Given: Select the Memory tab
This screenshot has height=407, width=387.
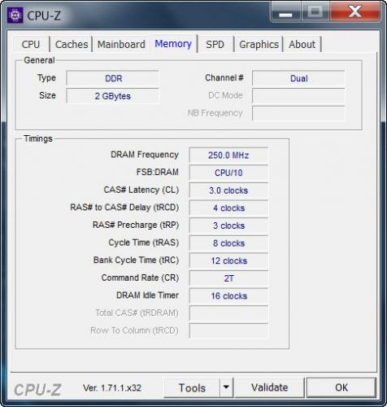Looking at the screenshot, I should tap(173, 44).
